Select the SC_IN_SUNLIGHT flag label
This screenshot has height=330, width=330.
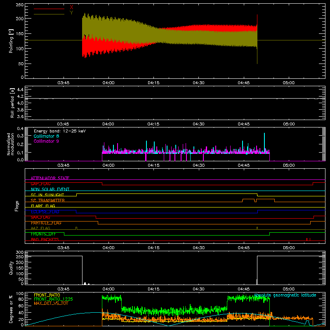pyautogui.click(x=47, y=195)
